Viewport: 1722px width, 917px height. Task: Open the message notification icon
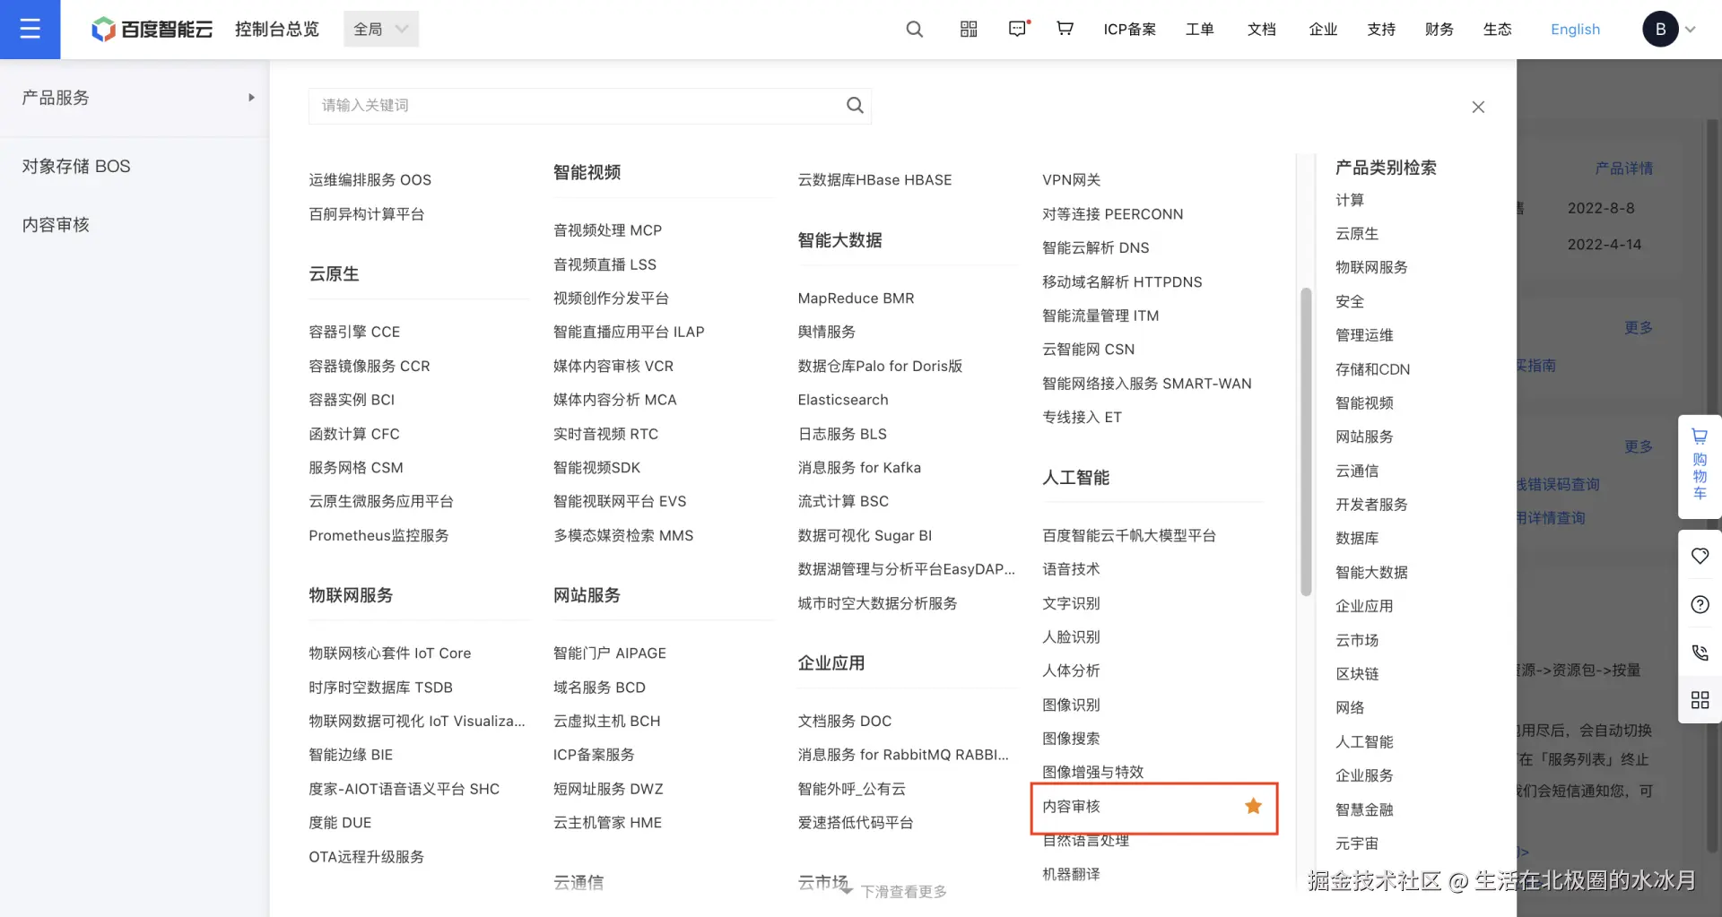coord(1018,29)
